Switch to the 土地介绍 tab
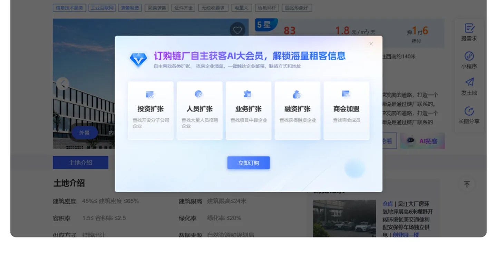Screen dimensions: 497x254 tap(80, 162)
